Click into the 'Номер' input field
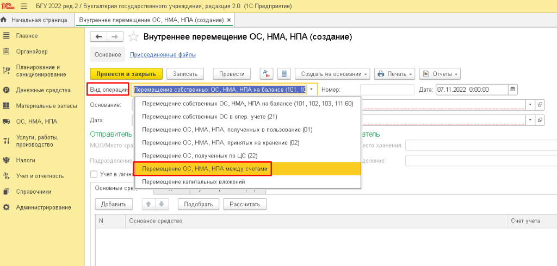The height and width of the screenshot is (266, 557). click(x=387, y=90)
